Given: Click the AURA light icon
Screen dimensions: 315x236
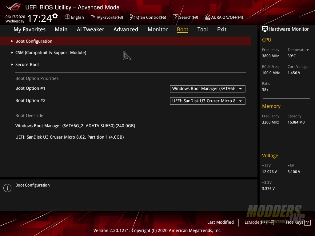Looking at the screenshot, I should [208, 17].
